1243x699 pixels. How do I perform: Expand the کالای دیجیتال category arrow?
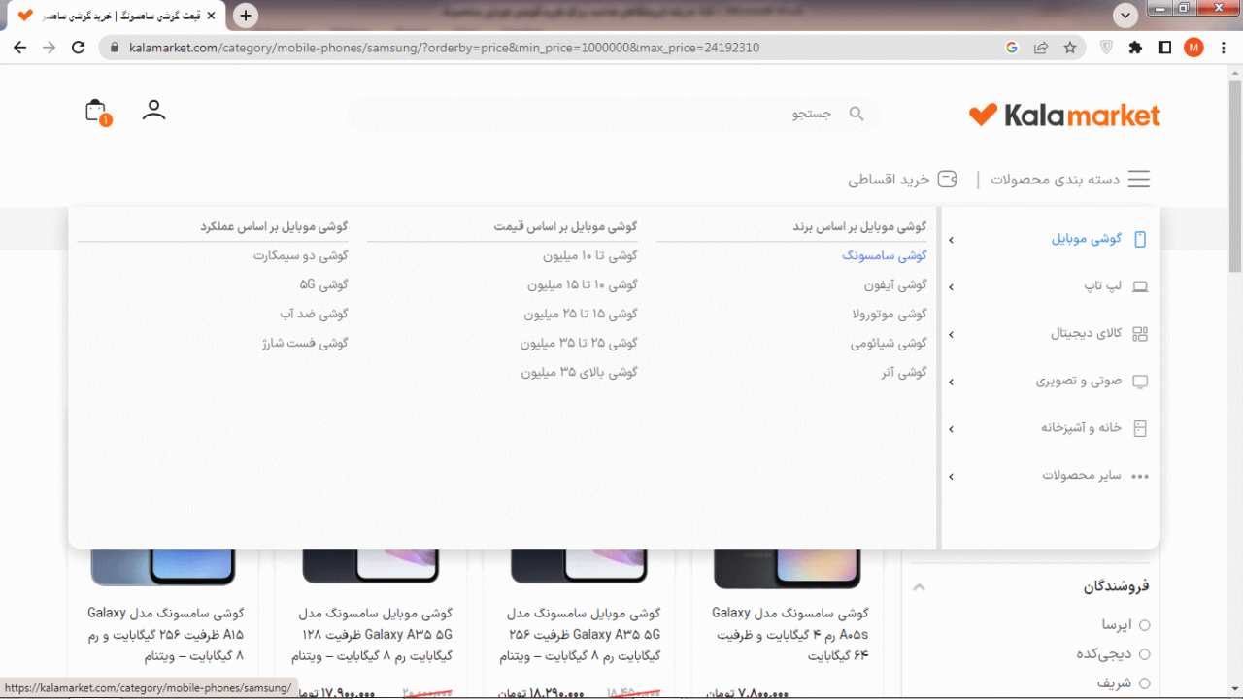(x=951, y=335)
